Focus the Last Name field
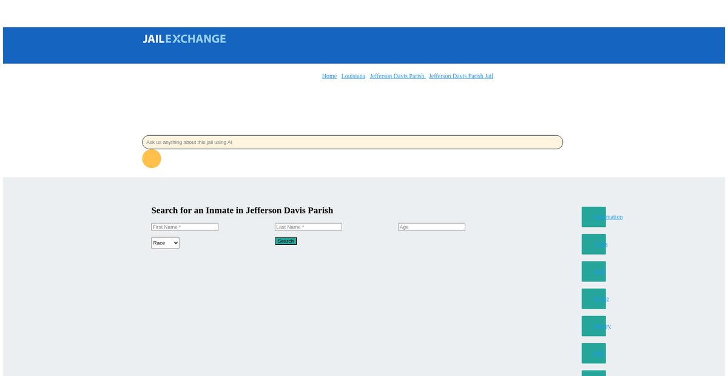This screenshot has height=376, width=728. (x=308, y=227)
